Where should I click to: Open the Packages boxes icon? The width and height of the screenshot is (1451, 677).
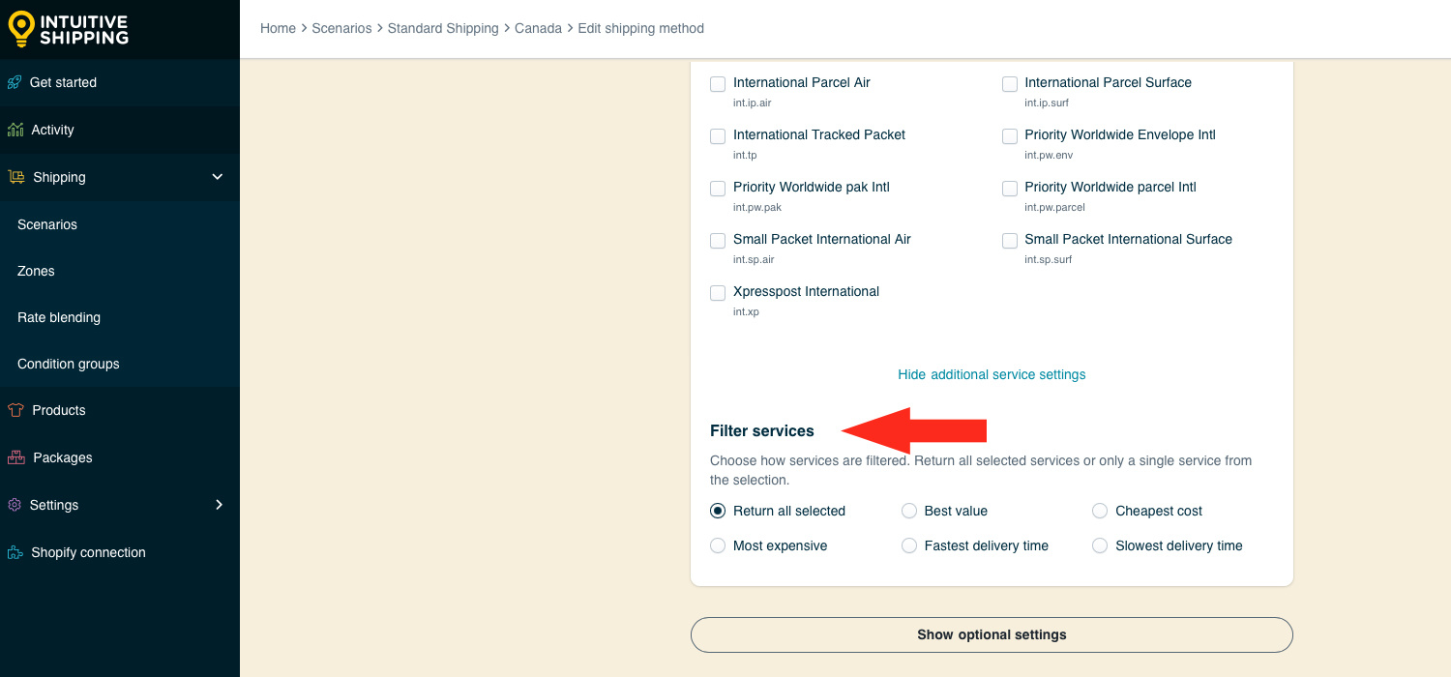pos(15,457)
